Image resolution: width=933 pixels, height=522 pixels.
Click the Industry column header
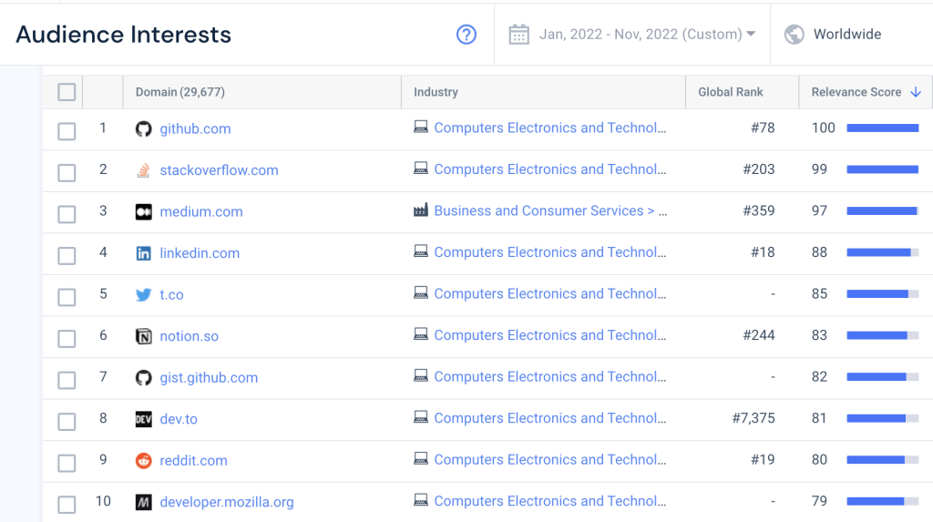pos(436,92)
